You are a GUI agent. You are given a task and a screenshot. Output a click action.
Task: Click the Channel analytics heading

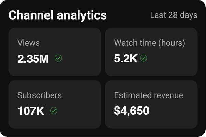57,15
